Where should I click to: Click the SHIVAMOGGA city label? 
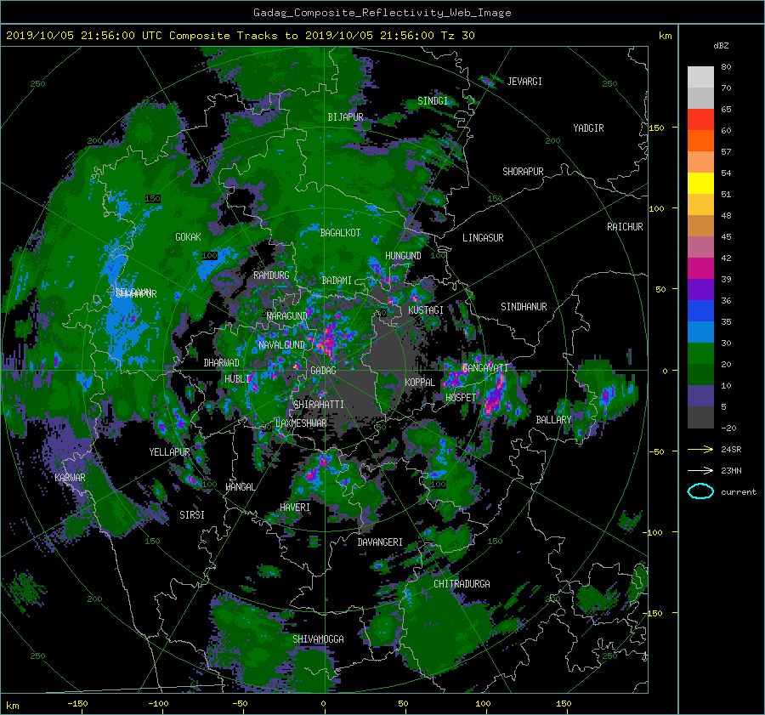(318, 639)
